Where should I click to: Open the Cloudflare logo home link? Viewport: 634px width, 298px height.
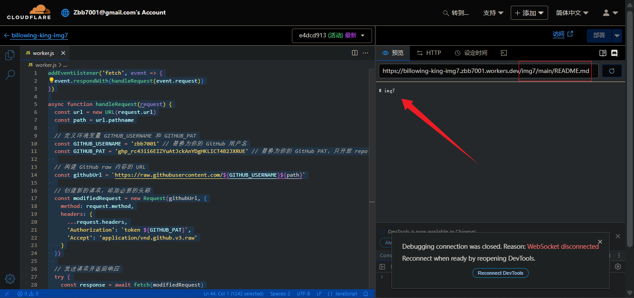[x=29, y=12]
